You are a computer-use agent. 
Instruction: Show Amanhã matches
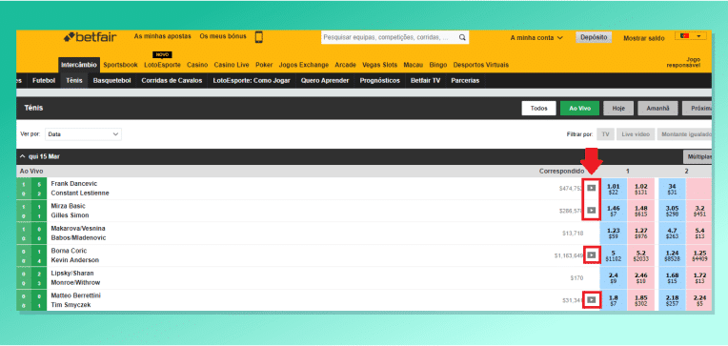coord(657,109)
